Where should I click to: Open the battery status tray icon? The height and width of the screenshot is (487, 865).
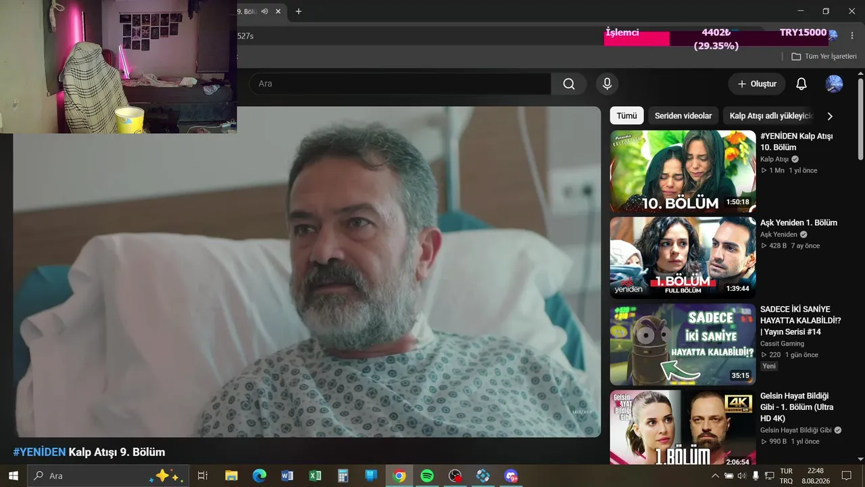(x=728, y=476)
